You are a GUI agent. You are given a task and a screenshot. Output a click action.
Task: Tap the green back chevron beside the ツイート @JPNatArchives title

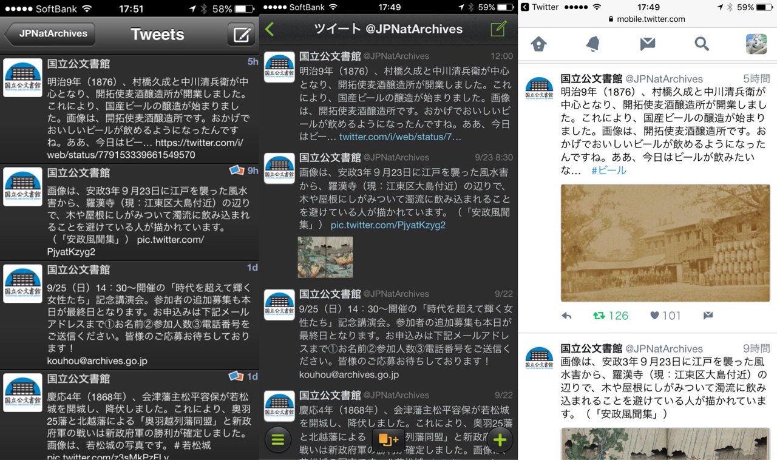click(270, 29)
